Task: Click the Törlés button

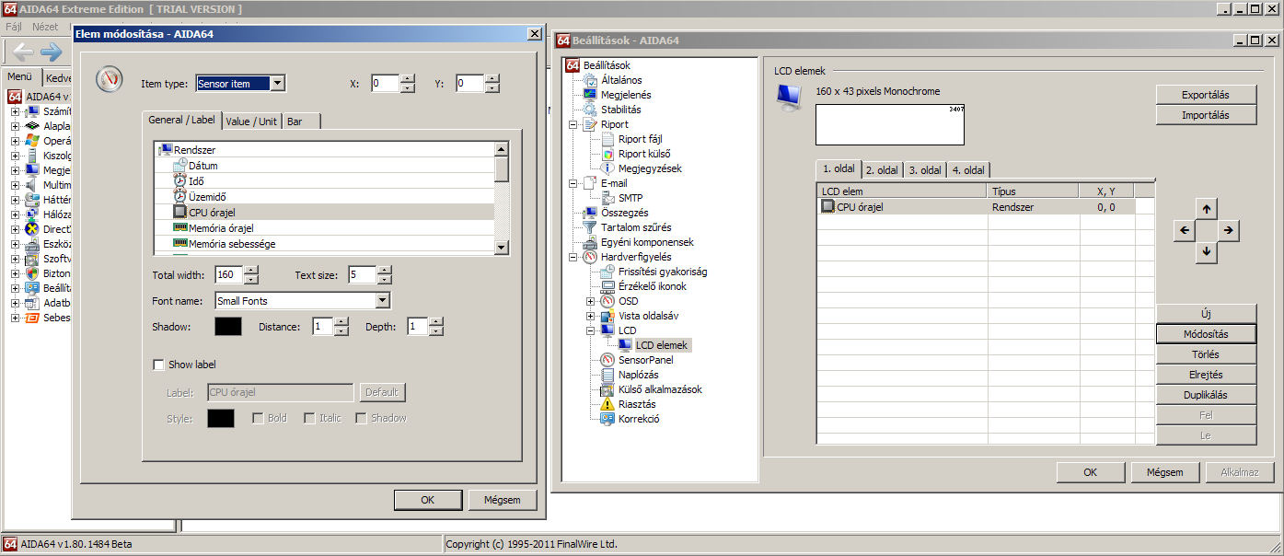Action: coord(1206,354)
